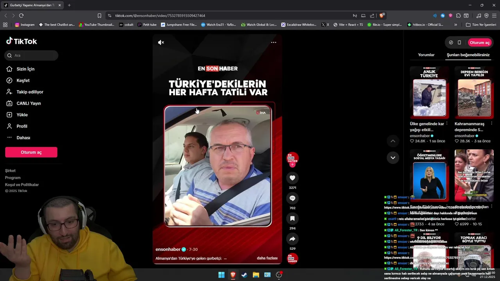Click the Brave icon in the taskbar
This screenshot has height=281, width=500.
pos(233,275)
